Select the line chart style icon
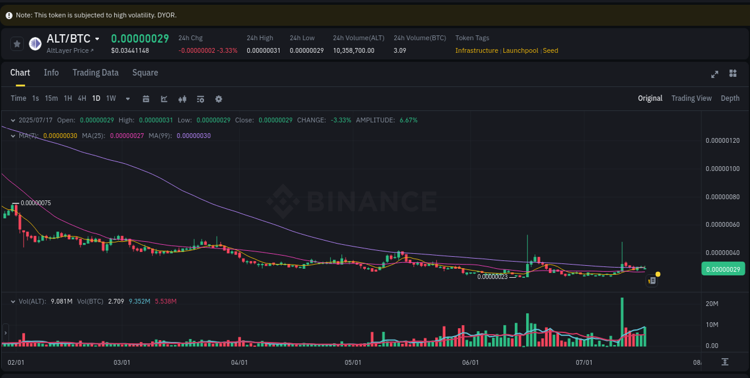750x378 pixels. (164, 98)
